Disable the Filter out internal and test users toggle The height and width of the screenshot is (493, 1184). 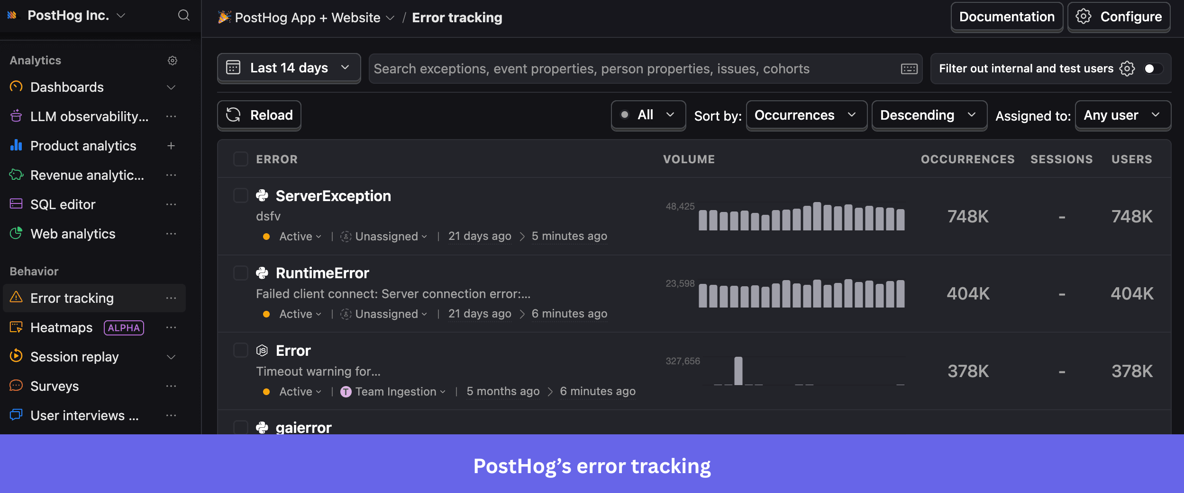pos(1153,69)
